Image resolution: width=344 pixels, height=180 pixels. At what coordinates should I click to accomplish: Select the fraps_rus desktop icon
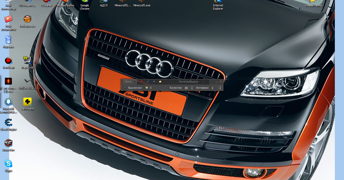[x=27, y=62]
